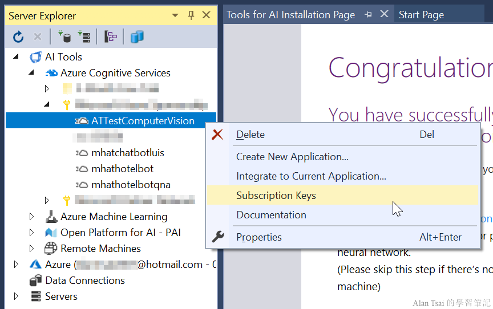Click the mhatchatbotluis cloud icon
The height and width of the screenshot is (309, 493).
[82, 153]
